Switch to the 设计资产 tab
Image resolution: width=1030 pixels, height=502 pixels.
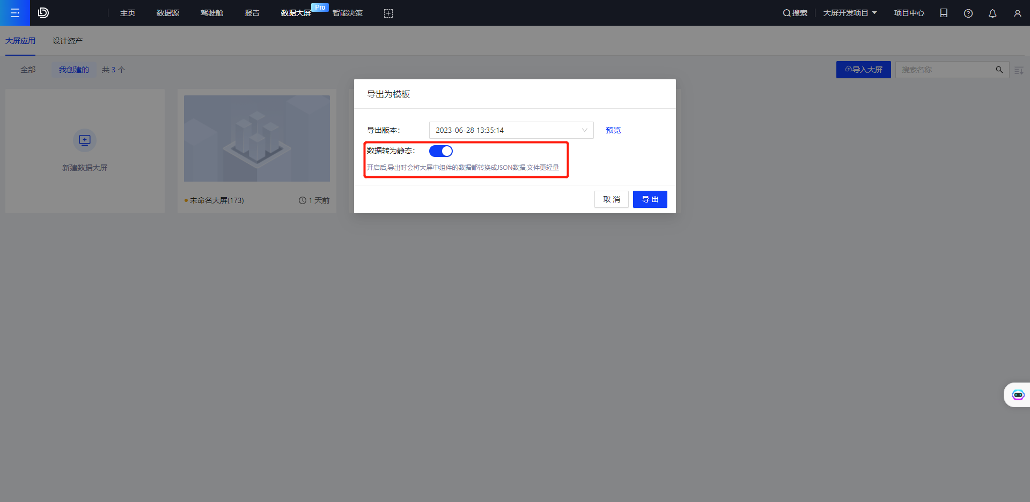(68, 41)
